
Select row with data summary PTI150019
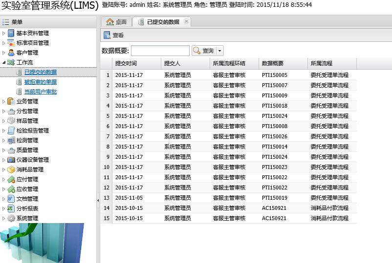(274, 198)
